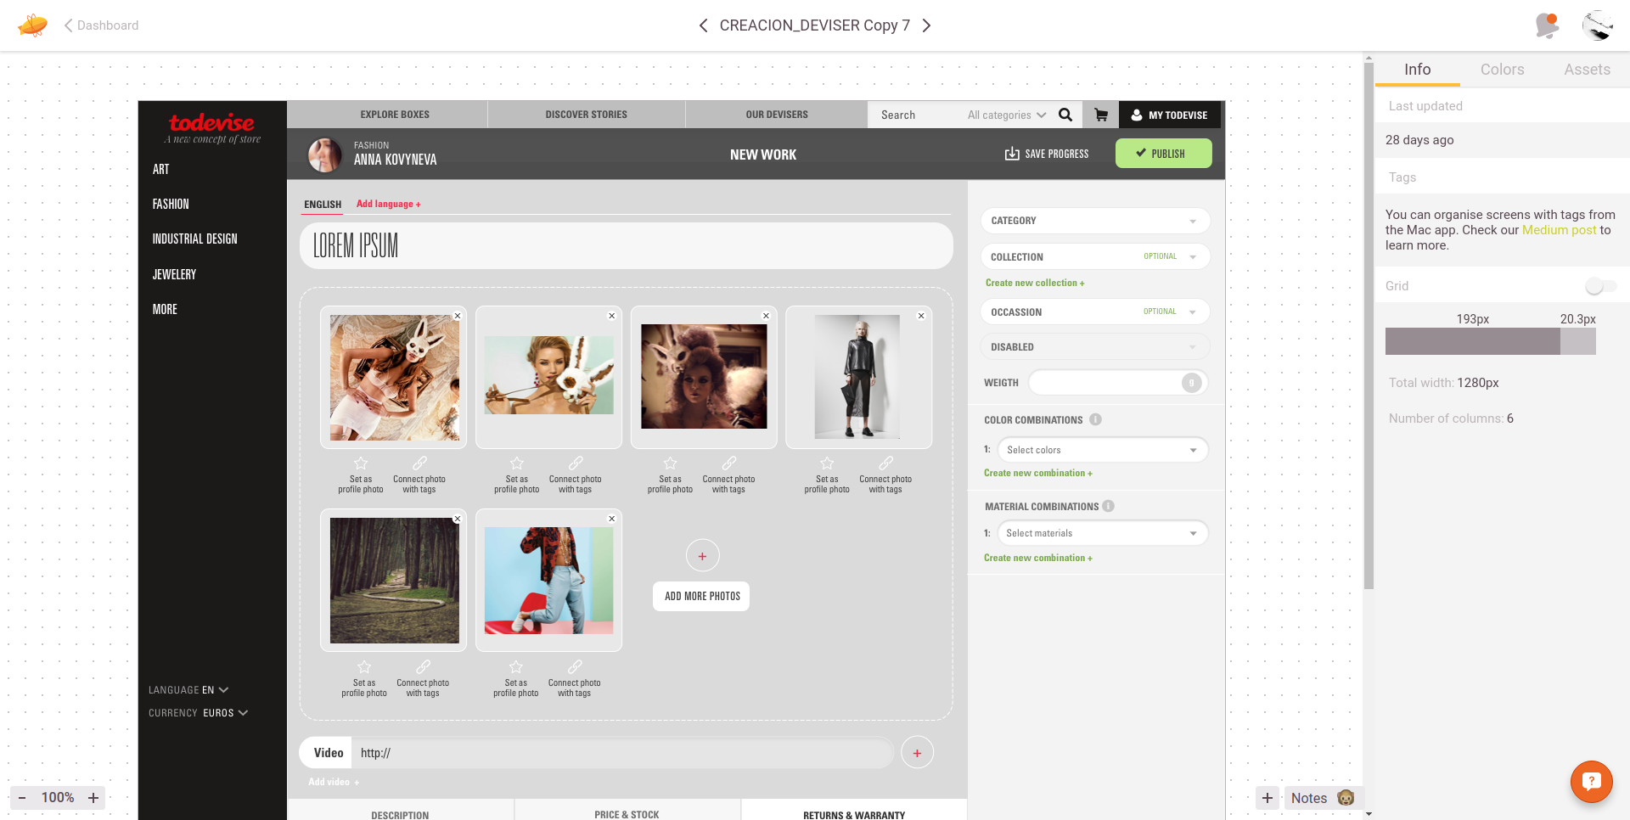Remove the dark curly hair photo
The image size is (1630, 820).
766,316
